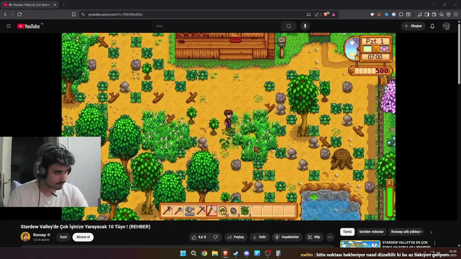Screen dimensions: 461x259
Task: Go back in the browser
Action: click(5, 14)
